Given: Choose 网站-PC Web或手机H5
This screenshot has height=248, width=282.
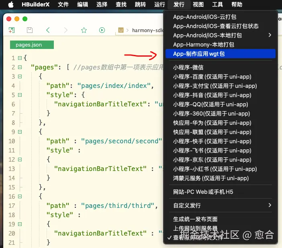Looking at the screenshot, I should point(221,192).
